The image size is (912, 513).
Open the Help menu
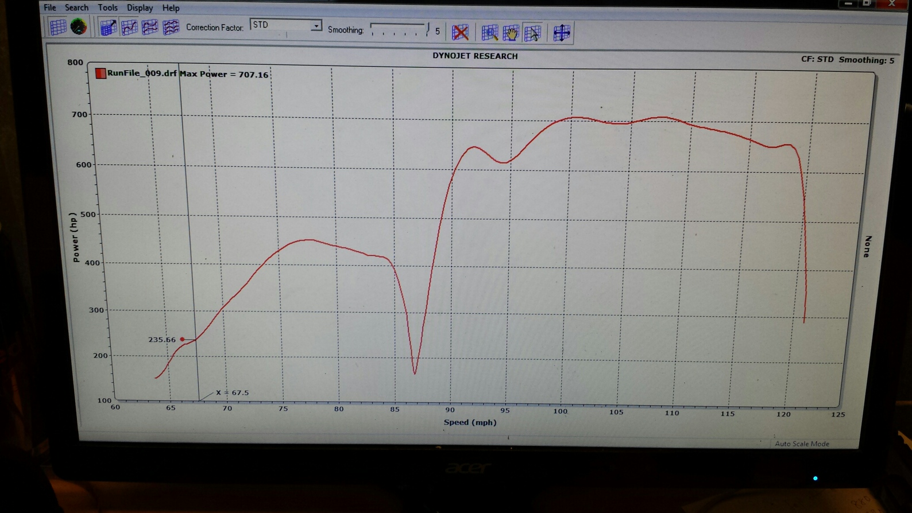tap(171, 8)
